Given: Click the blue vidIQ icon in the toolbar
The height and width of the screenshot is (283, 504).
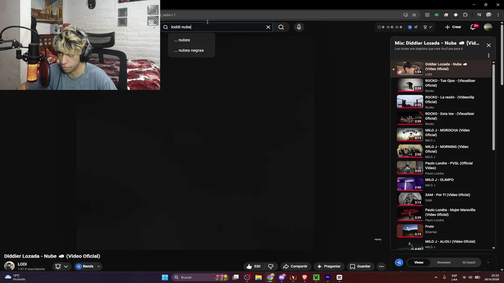Looking at the screenshot, I should (410, 27).
